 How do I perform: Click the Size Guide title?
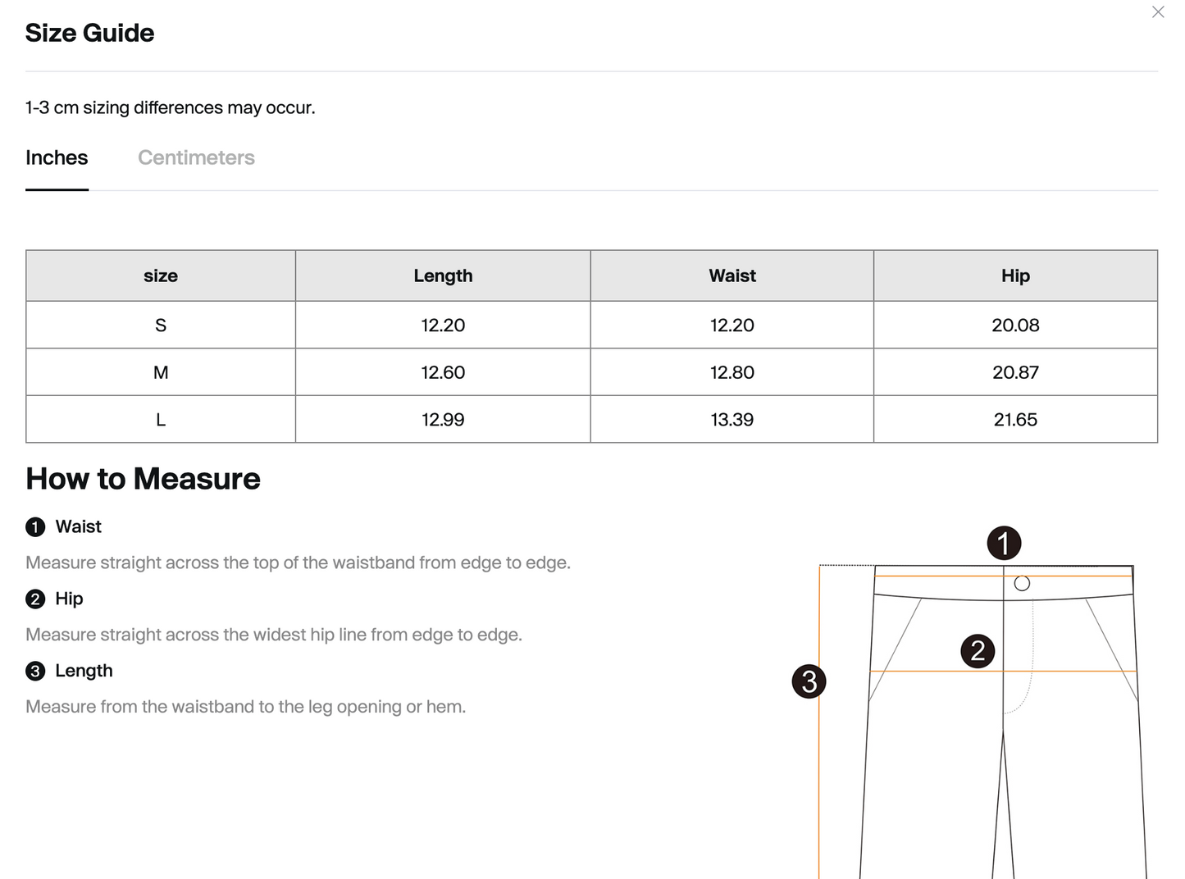[x=89, y=33]
